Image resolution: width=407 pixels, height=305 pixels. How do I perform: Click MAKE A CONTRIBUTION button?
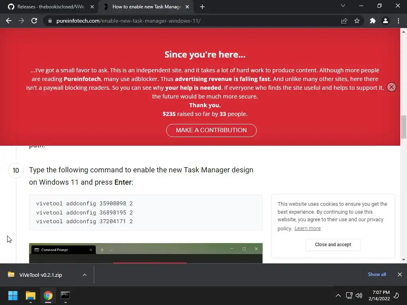(211, 130)
